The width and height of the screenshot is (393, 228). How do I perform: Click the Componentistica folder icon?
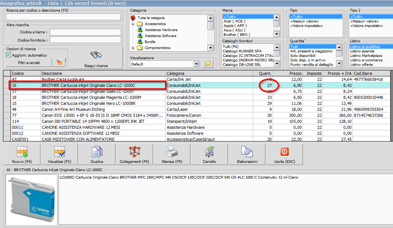tap(140, 48)
